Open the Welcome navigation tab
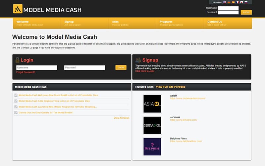Screen dimensions: 265x166 click(37, 23)
